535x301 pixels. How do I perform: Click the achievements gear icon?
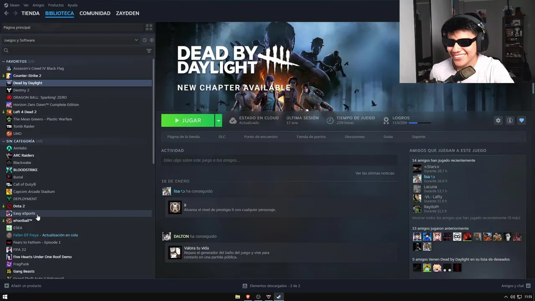point(386,120)
